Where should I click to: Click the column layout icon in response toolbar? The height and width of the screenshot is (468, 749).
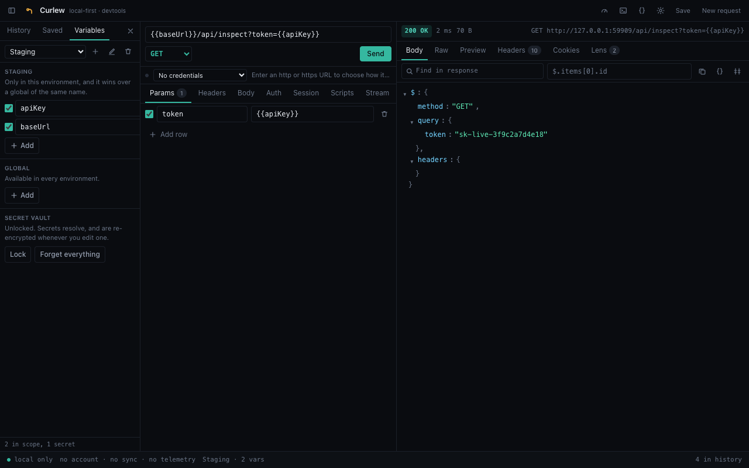pos(737,71)
